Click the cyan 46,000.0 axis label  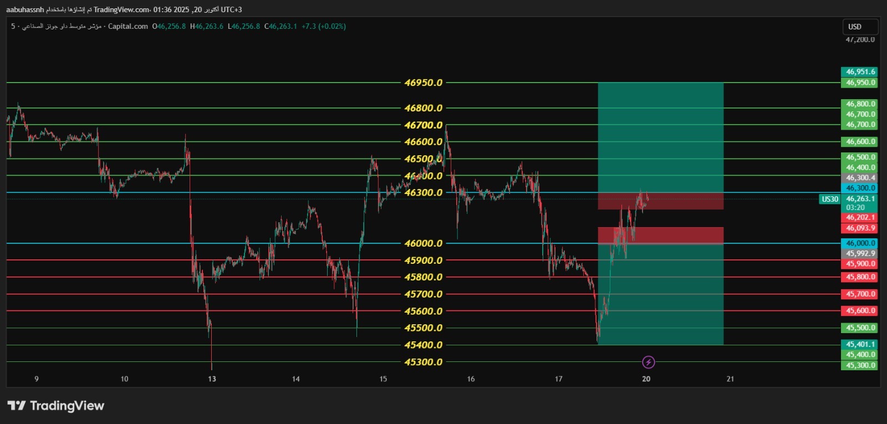click(860, 243)
